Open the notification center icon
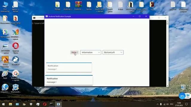This screenshot has width=191, height=107. (x=186, y=104)
